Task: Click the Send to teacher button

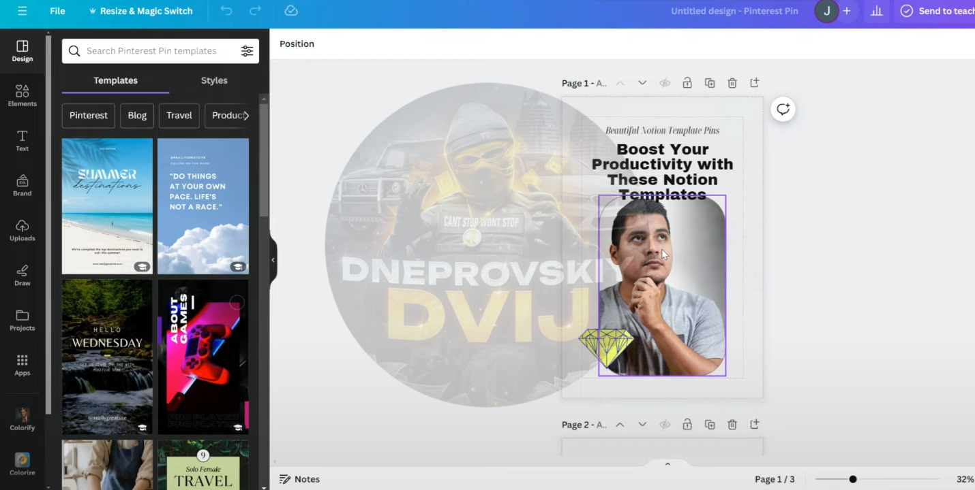Action: pos(937,11)
